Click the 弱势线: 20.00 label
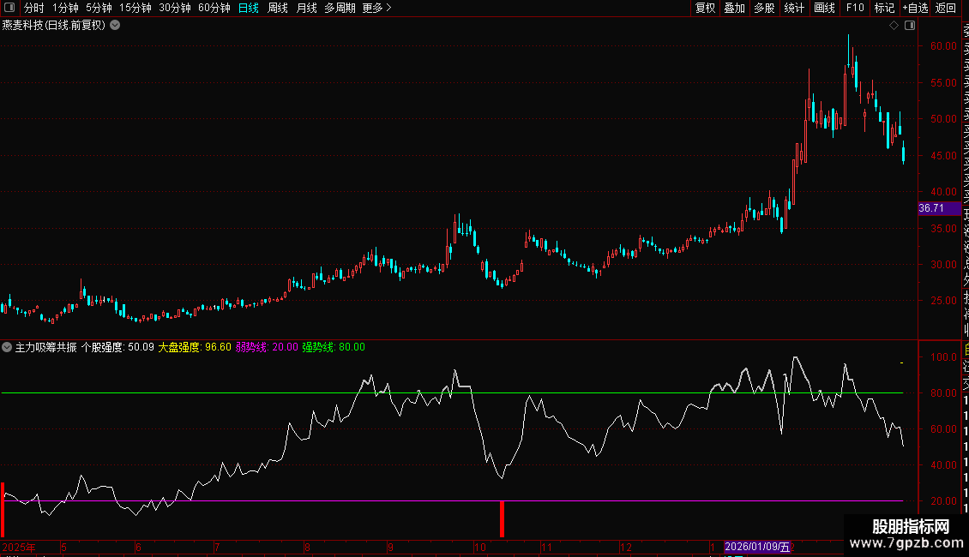 tap(267, 347)
